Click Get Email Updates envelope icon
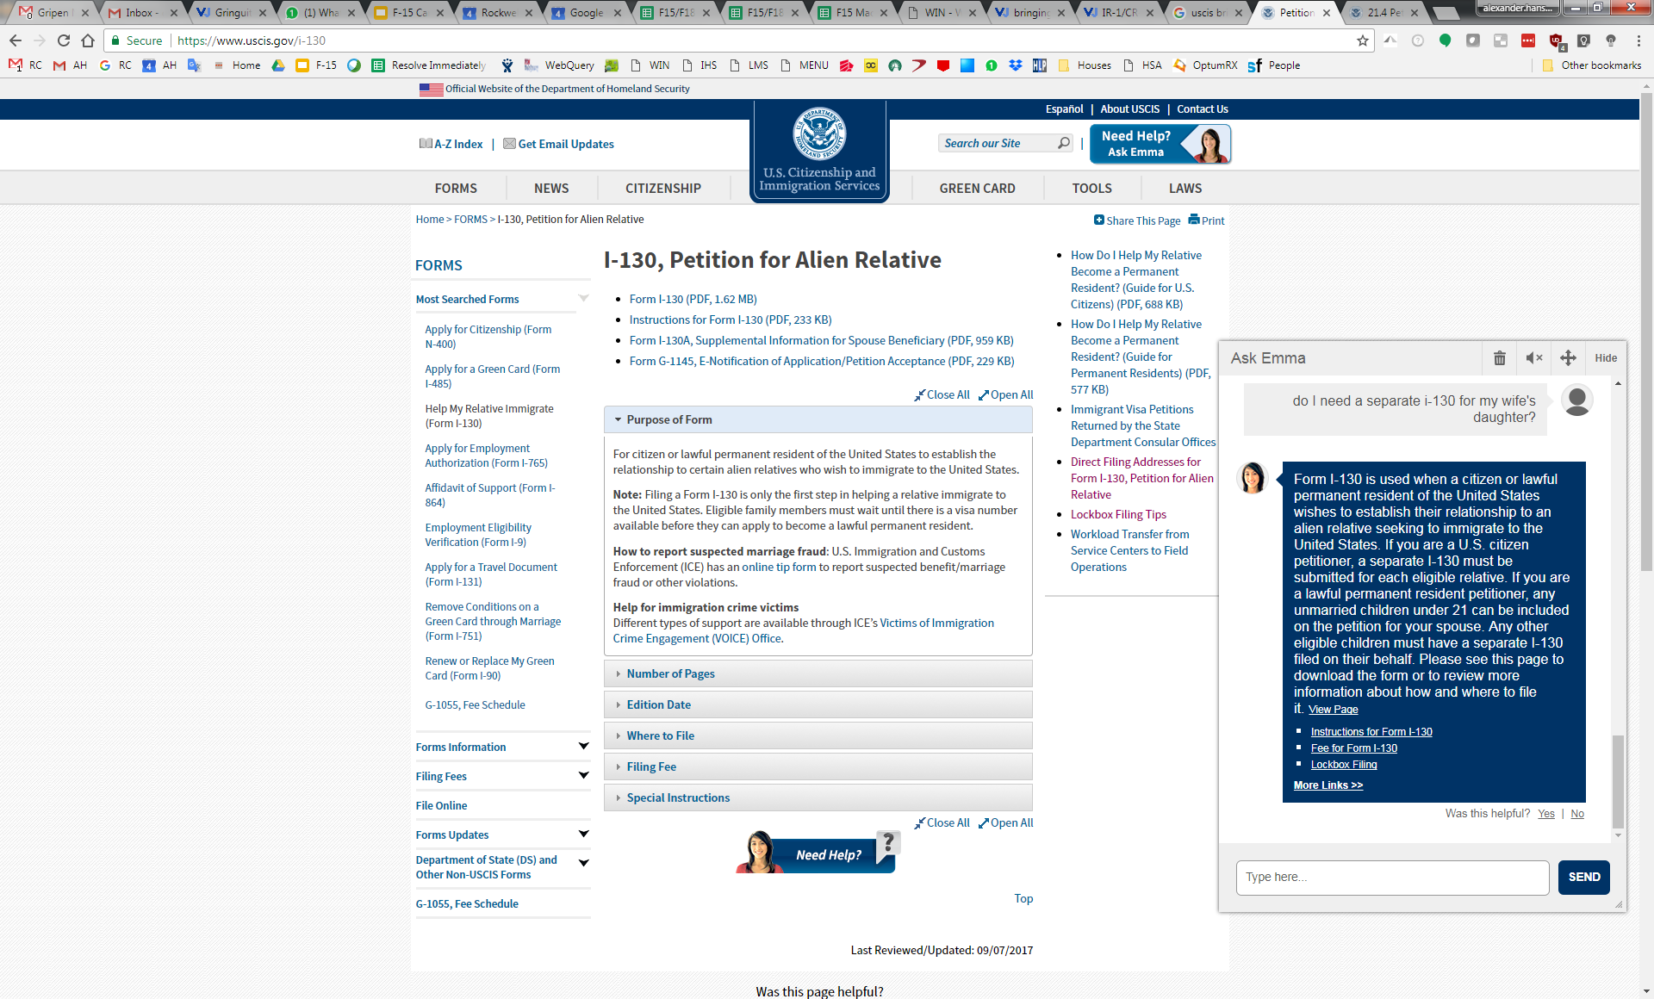Viewport: 1654px width, 999px height. pyautogui.click(x=509, y=144)
